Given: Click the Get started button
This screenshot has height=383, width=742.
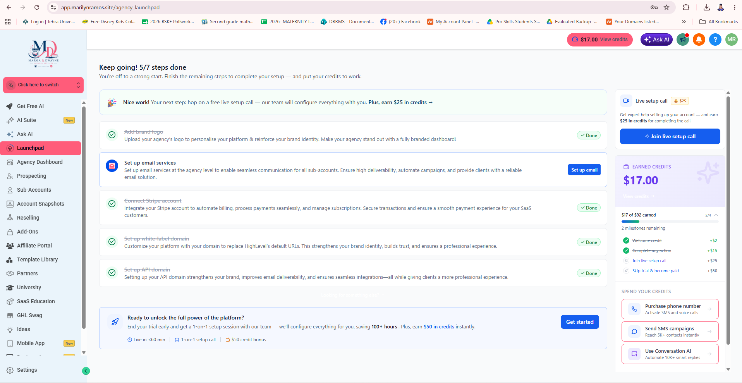Looking at the screenshot, I should (580, 322).
